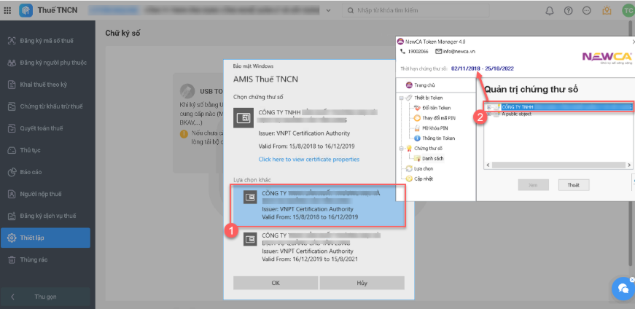The height and width of the screenshot is (309, 635).
Task: Click Người nộp thuế sidebar icon
Action: pos(12,194)
